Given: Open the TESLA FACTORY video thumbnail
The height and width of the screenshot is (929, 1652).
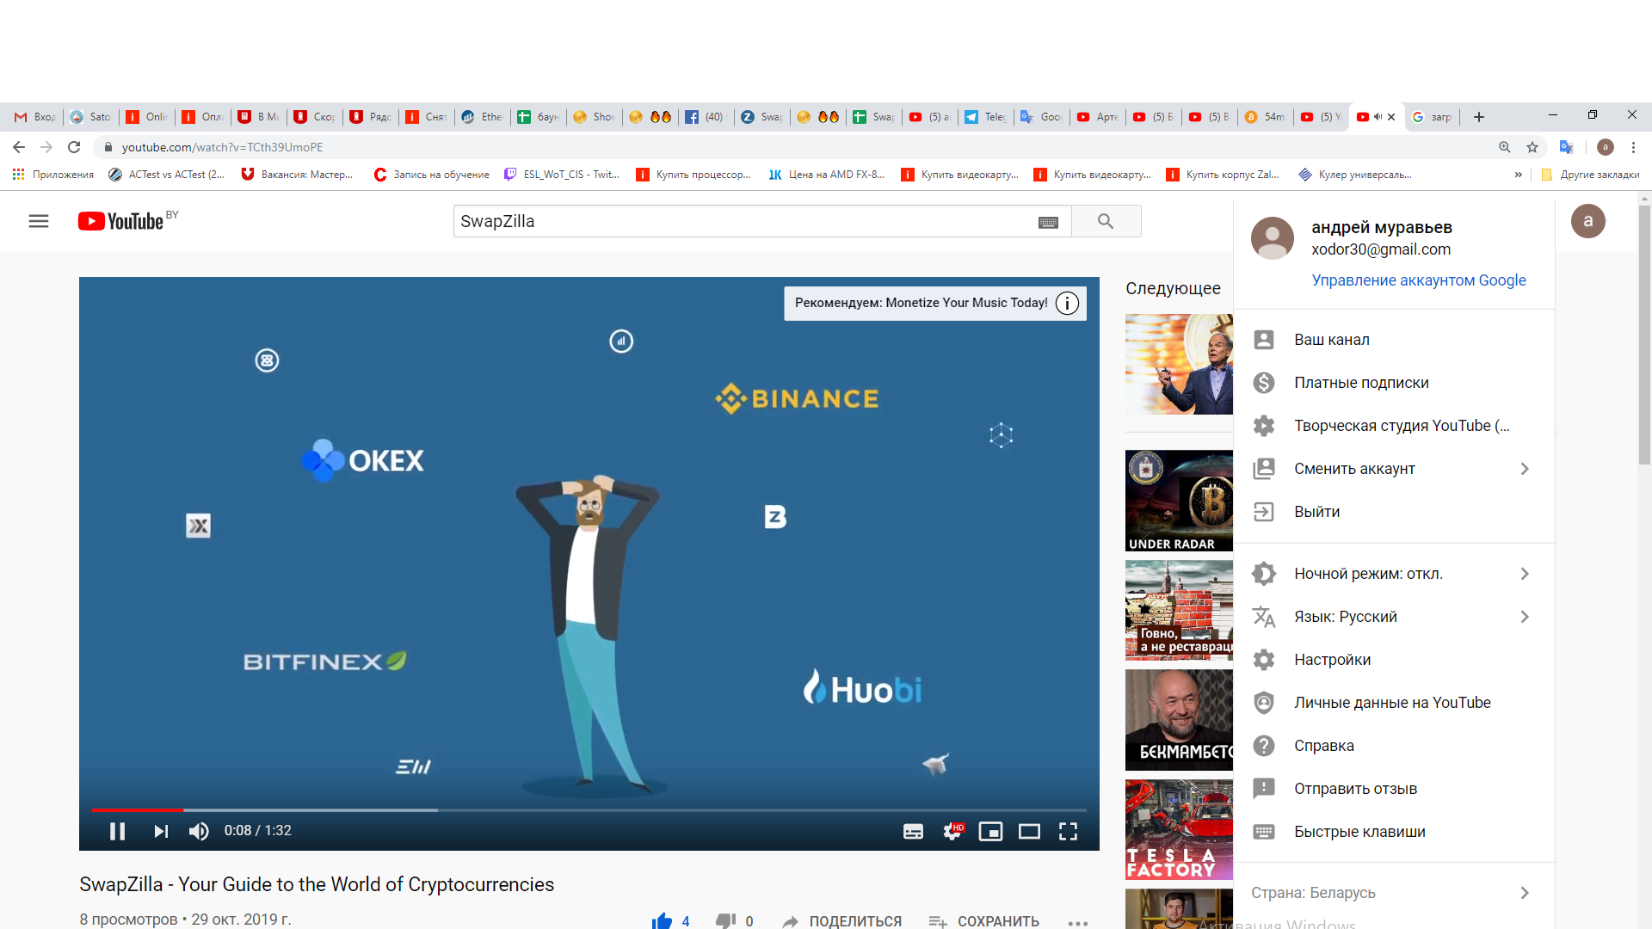Looking at the screenshot, I should pyautogui.click(x=1179, y=830).
